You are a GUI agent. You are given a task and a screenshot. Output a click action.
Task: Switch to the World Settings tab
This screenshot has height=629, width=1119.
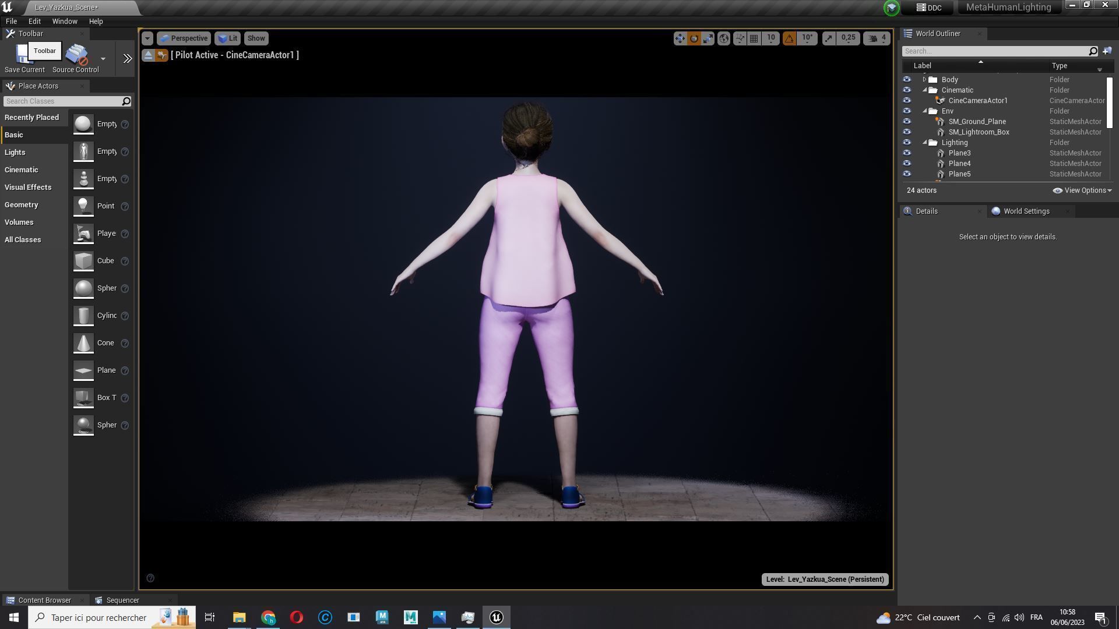1026,211
